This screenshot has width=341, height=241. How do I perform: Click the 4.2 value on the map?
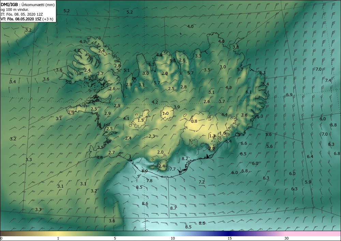(155, 102)
